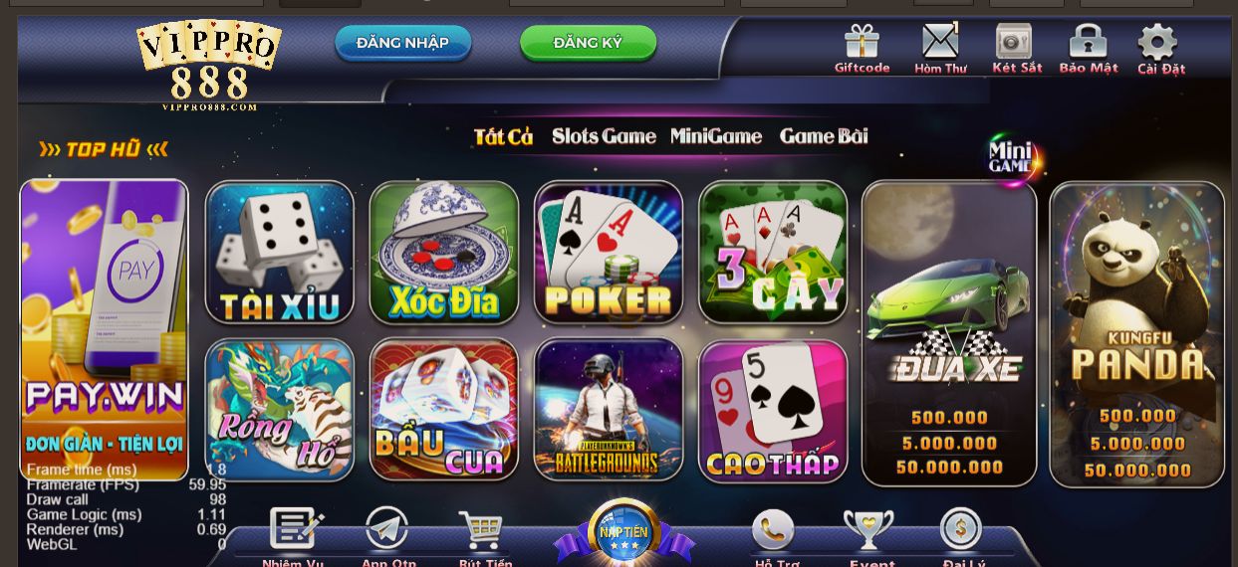Open the Event trophy icon
This screenshot has height=567, width=1238.
click(x=868, y=530)
